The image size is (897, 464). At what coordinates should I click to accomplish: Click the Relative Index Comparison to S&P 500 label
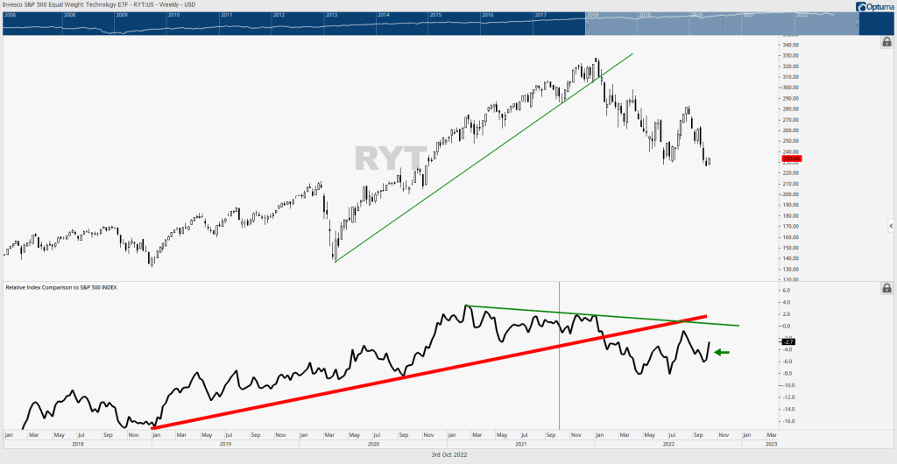(x=61, y=287)
